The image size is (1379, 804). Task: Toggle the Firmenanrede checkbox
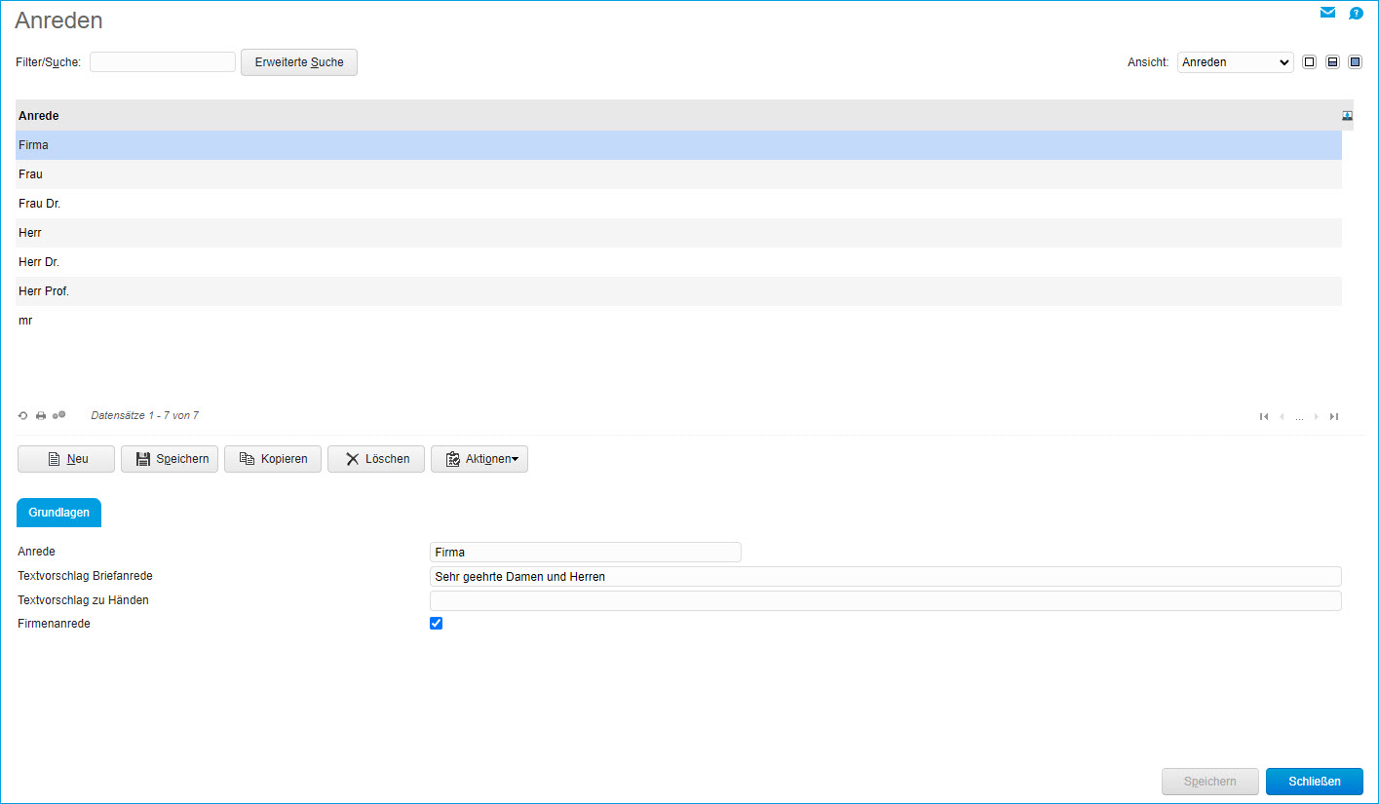click(437, 624)
